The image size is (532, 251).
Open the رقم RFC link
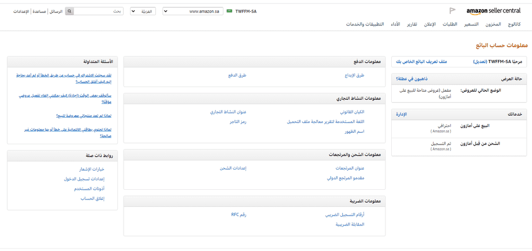239,215
